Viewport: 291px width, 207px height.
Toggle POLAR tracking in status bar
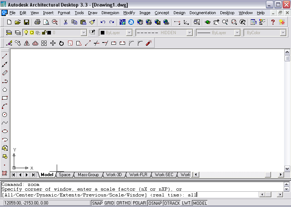coord(139,203)
